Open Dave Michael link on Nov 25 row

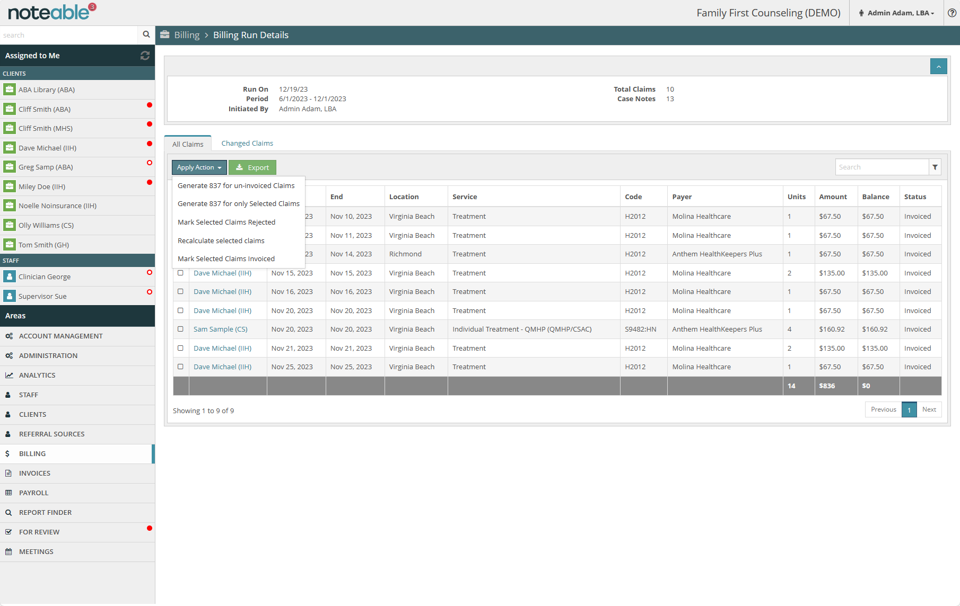coord(223,367)
